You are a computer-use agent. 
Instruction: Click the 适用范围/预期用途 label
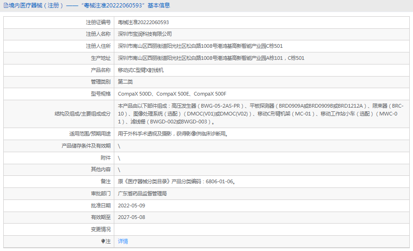point(90,134)
